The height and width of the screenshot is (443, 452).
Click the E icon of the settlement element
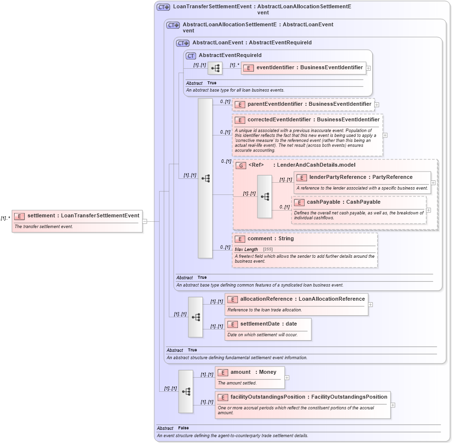[x=19, y=215]
